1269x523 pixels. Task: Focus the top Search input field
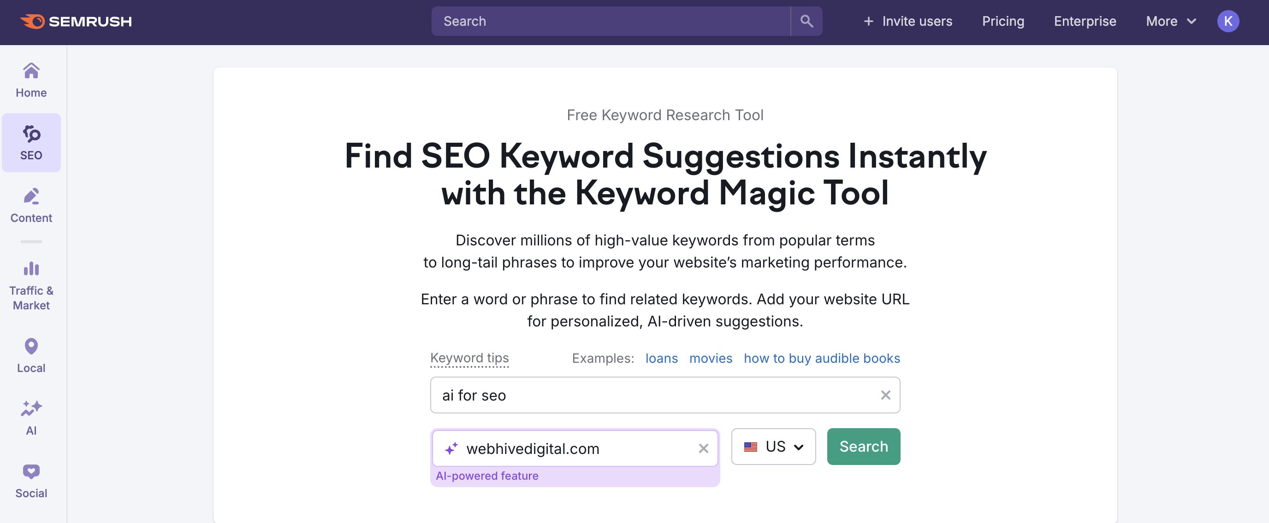point(611,21)
